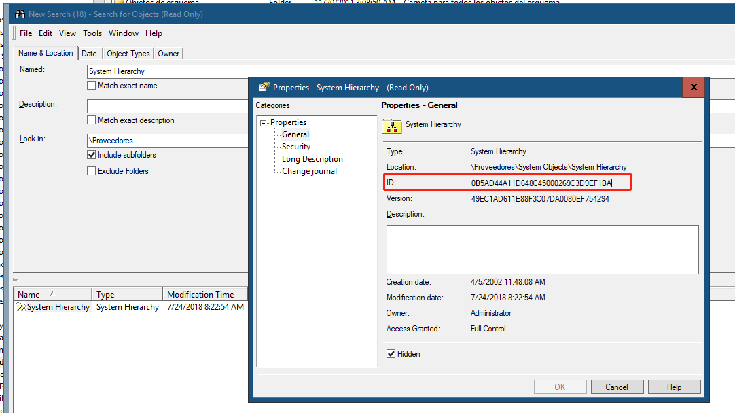This screenshot has height=413, width=735.
Task: Open the Long Description category
Action: [x=312, y=159]
